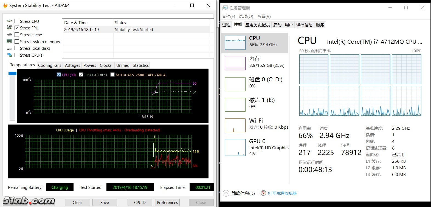
Task: Enable the Stress cache checkbox
Action: (17, 35)
